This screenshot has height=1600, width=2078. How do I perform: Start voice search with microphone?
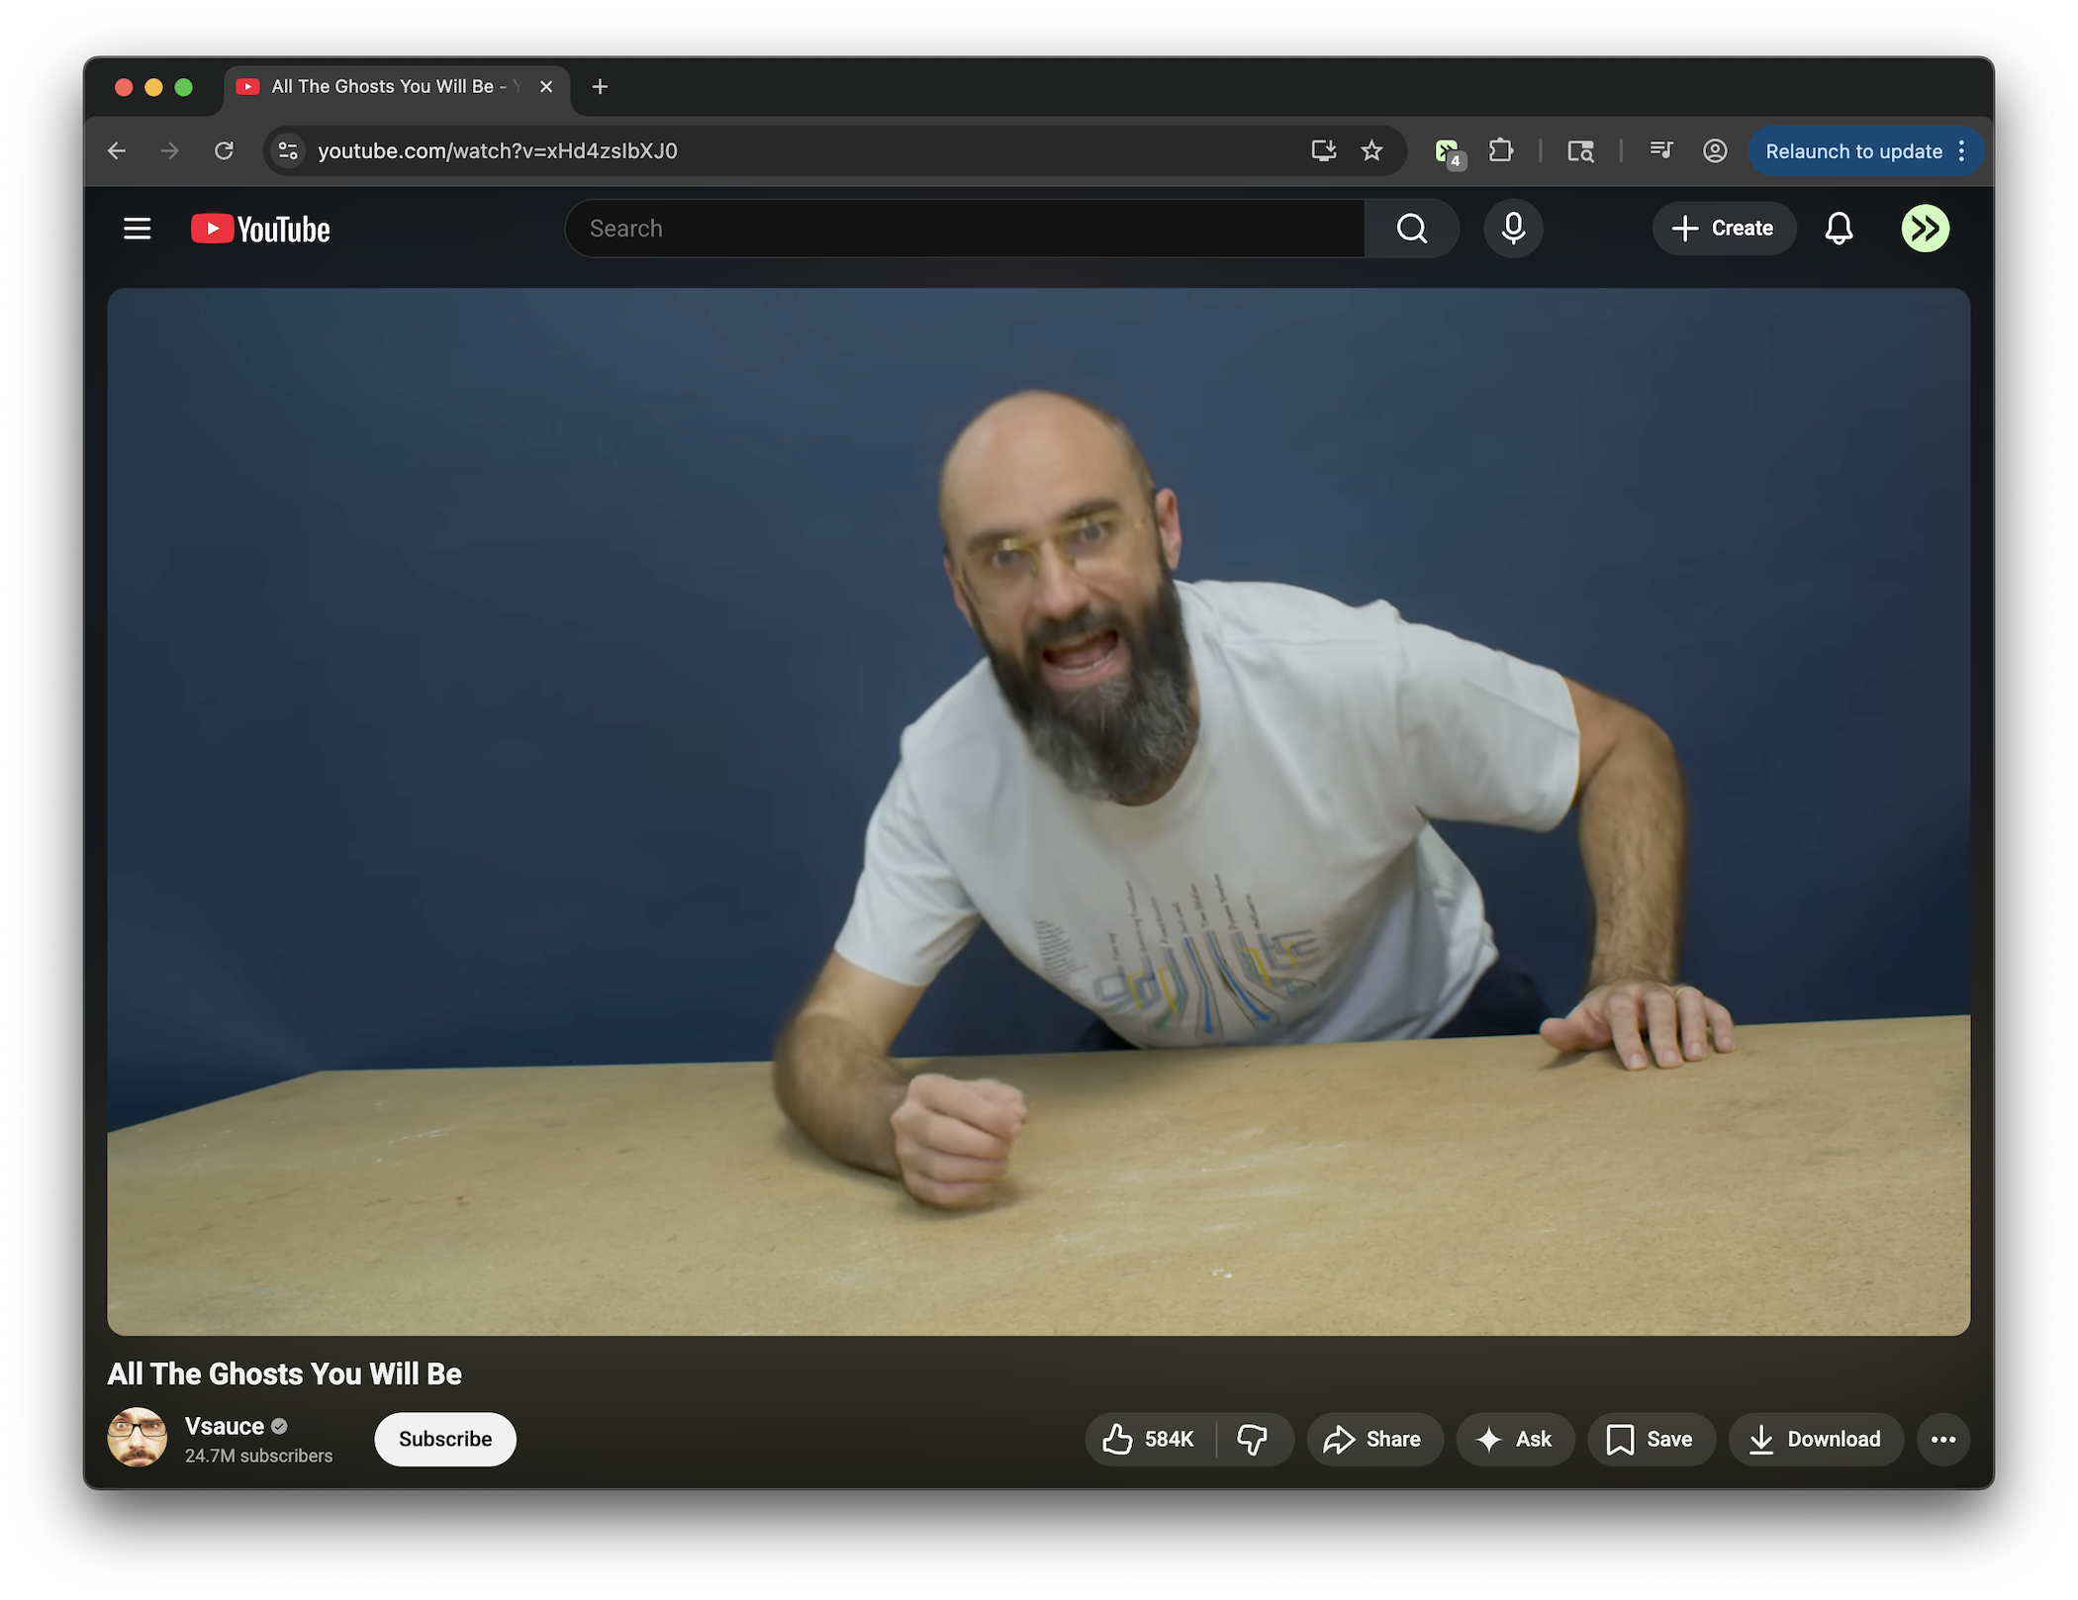click(x=1512, y=229)
